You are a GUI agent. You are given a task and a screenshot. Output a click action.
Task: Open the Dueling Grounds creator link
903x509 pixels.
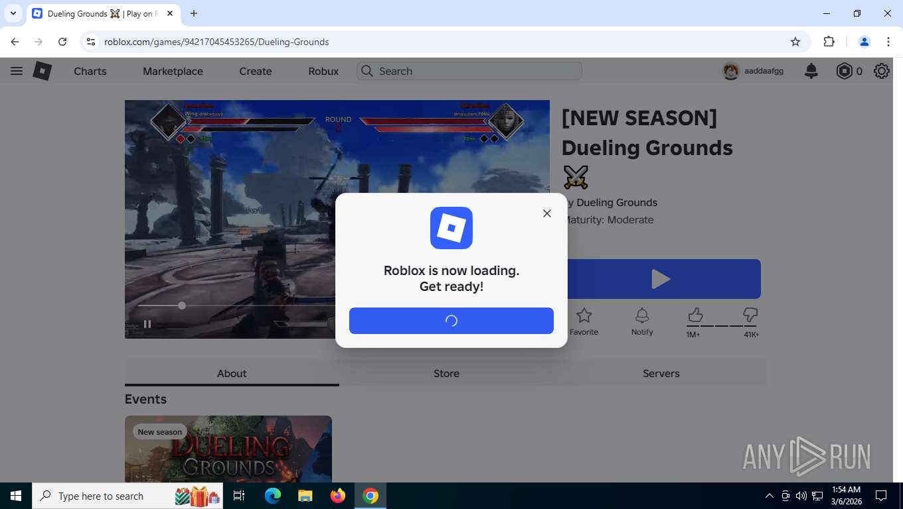point(617,203)
